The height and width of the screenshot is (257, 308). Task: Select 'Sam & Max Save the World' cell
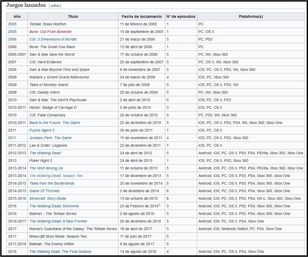[x=73, y=54]
